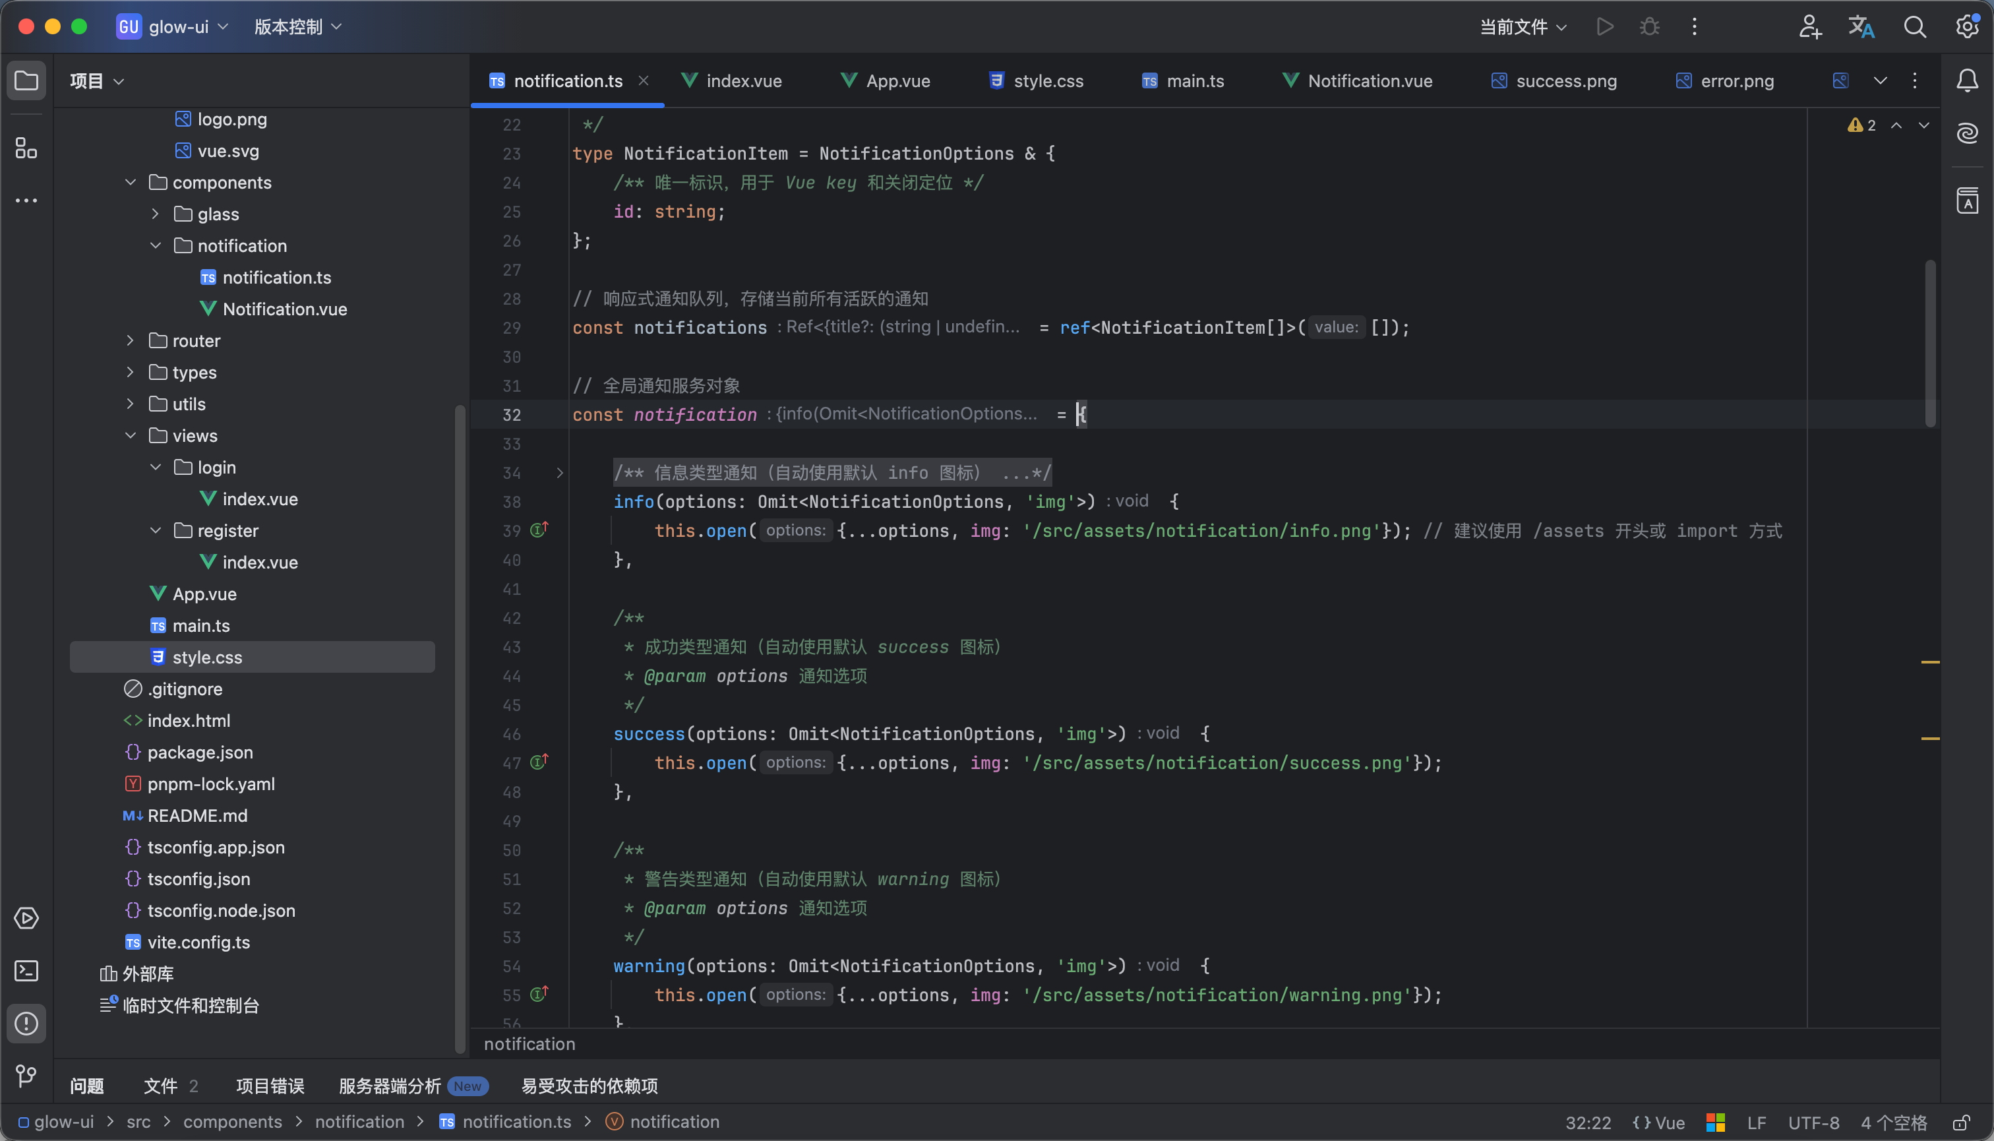
Task: Expand the router folder
Action: tap(130, 340)
